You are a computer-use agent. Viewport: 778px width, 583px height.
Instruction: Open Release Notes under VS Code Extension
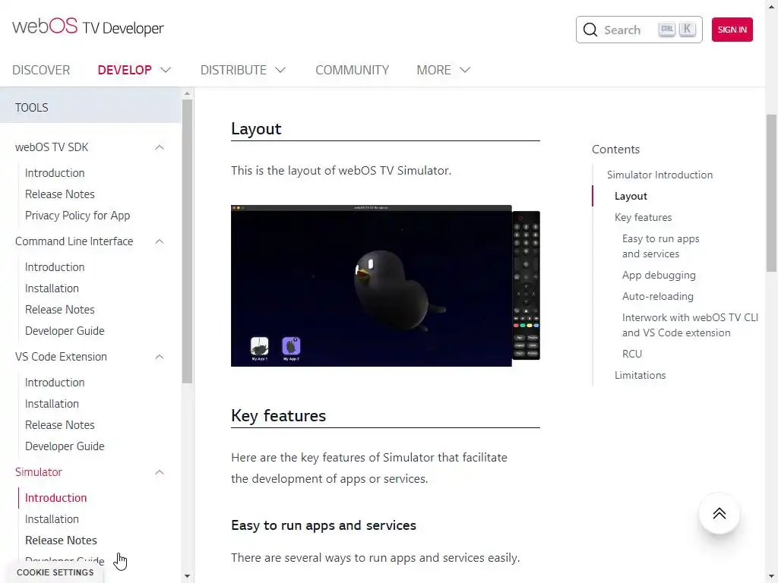coord(59,425)
